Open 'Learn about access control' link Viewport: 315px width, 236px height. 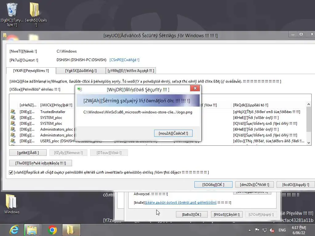click(x=181, y=203)
